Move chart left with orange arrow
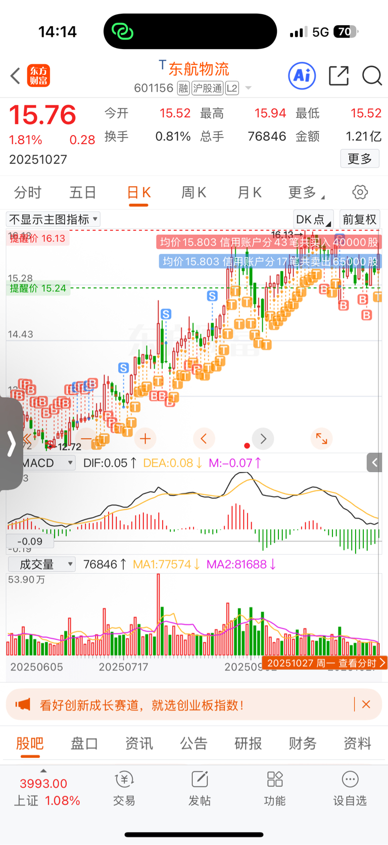The height and width of the screenshot is (845, 388). 204,439
